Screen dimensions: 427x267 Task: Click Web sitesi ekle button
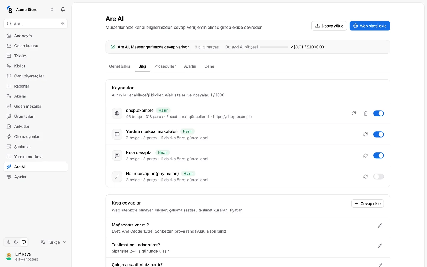(370, 26)
